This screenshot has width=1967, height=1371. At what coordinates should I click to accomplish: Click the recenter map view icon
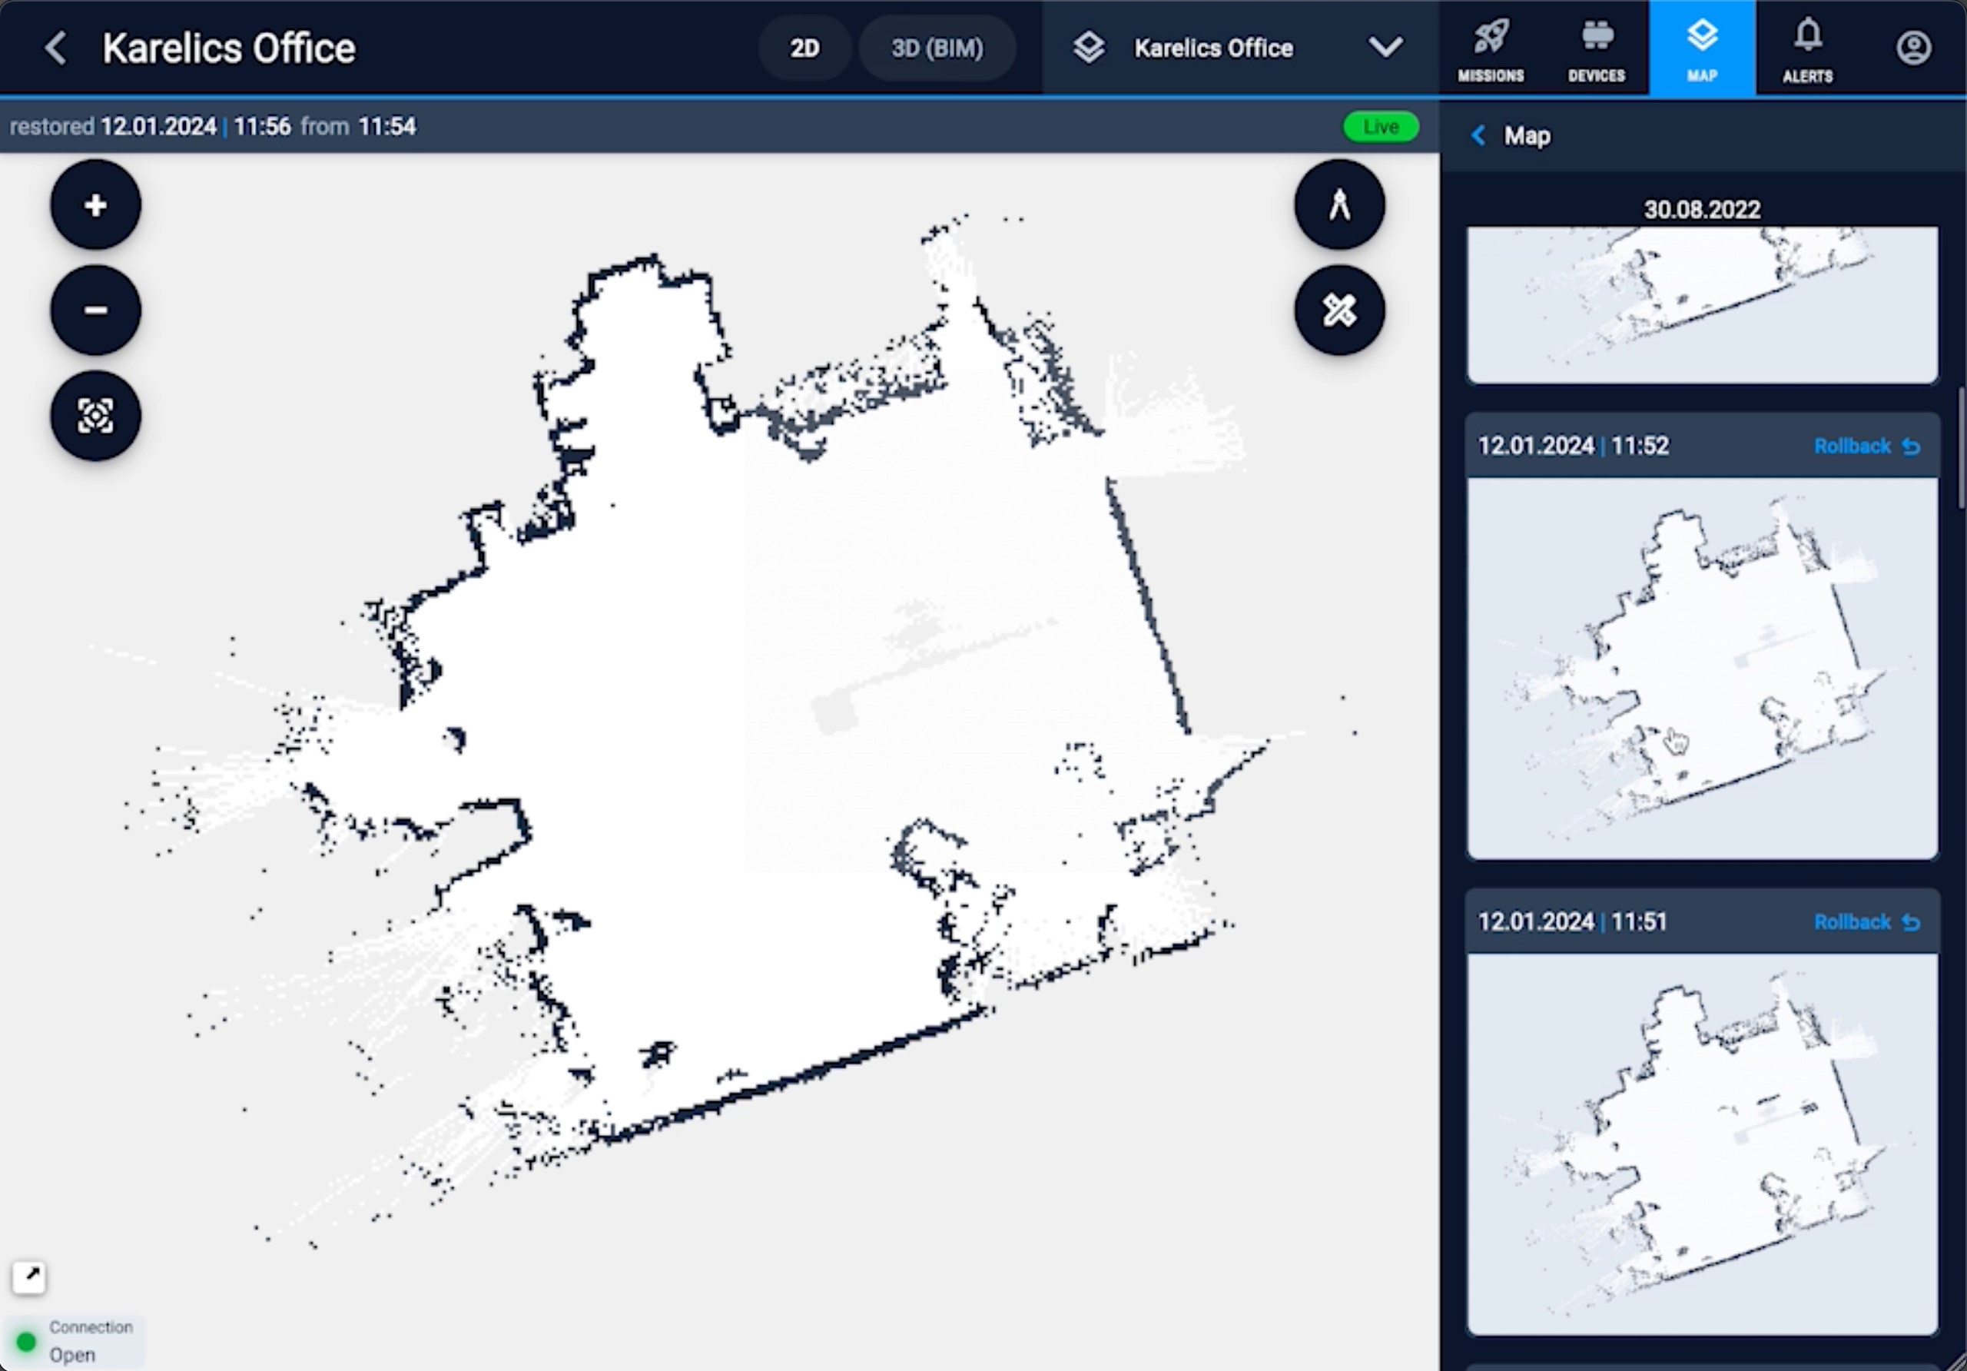point(95,416)
